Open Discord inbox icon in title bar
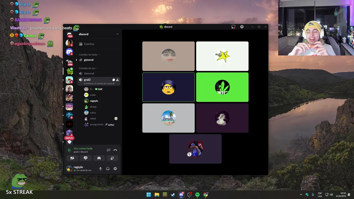This screenshot has width=354, height=199. coord(233,27)
